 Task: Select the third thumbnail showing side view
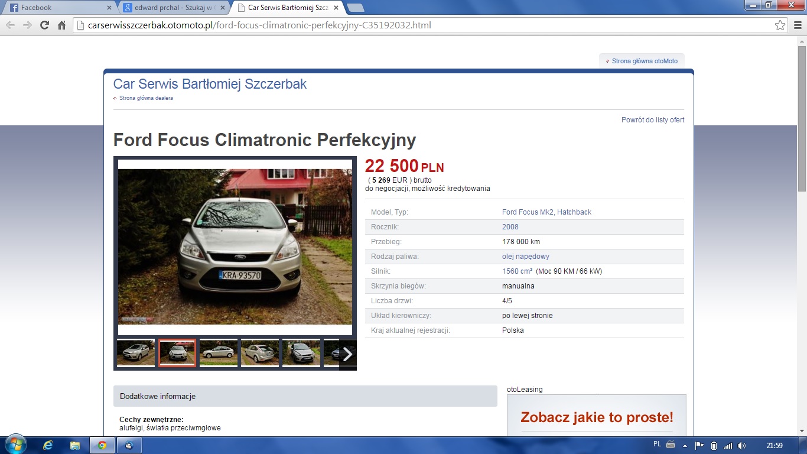tap(219, 353)
